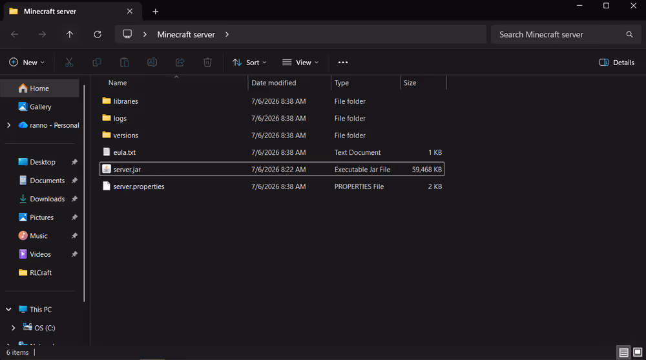The image size is (646, 360).
Task: Close the Minecraft server tab
Action: (x=130, y=11)
